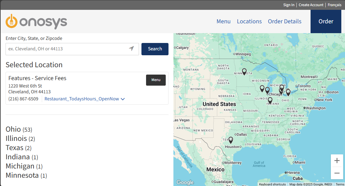Select the map marker near Cleveland, Ohio

coord(288,92)
